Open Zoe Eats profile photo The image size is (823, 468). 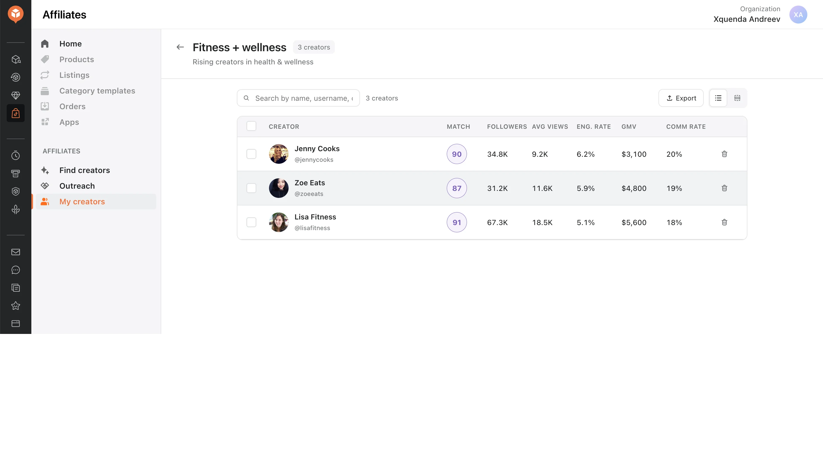click(279, 188)
